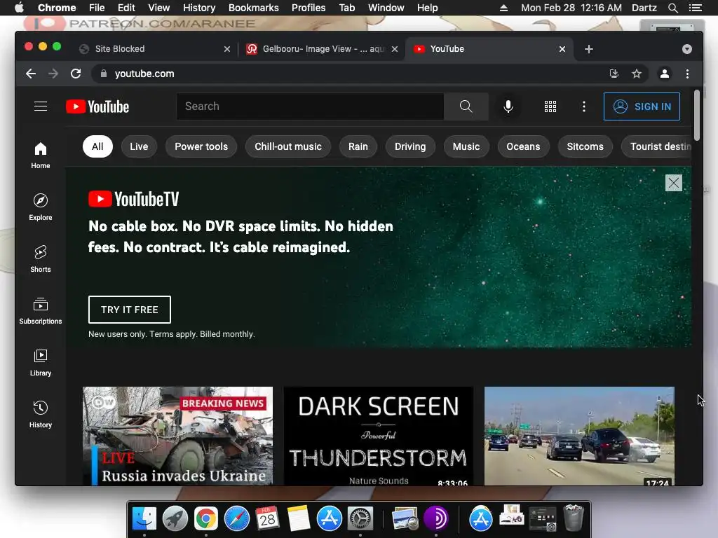Open Dark Screen Thunderstorm video thumbnail
Viewport: 718px width, 538px height.
coord(378,436)
